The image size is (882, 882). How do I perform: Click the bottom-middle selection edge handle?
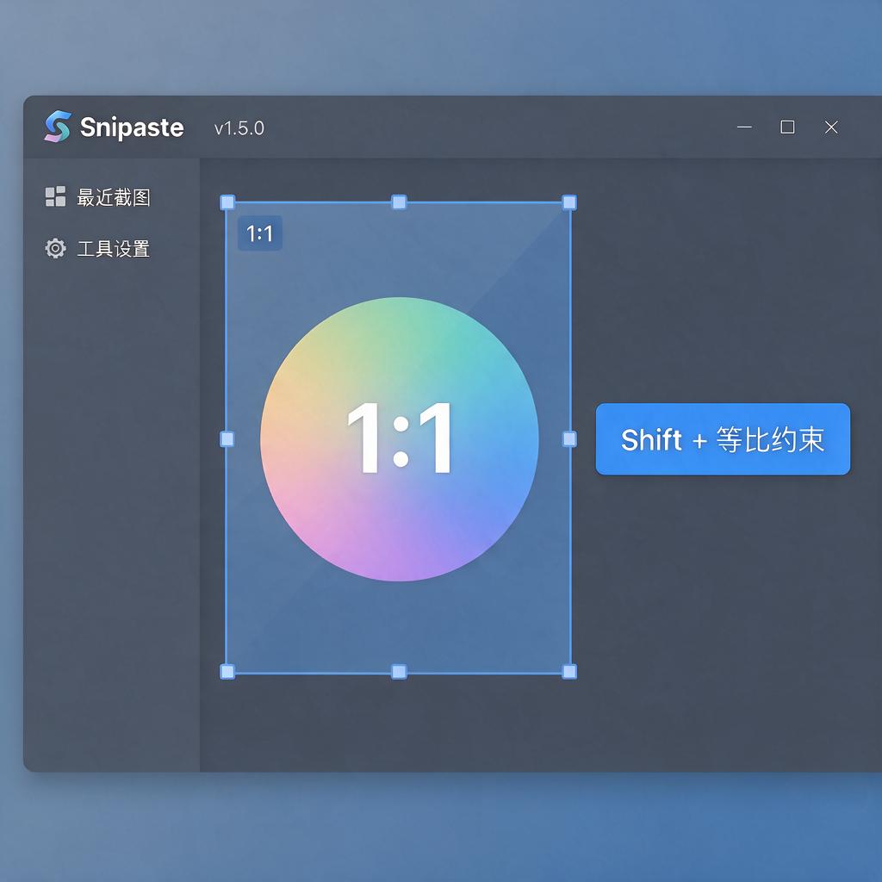coord(399,672)
